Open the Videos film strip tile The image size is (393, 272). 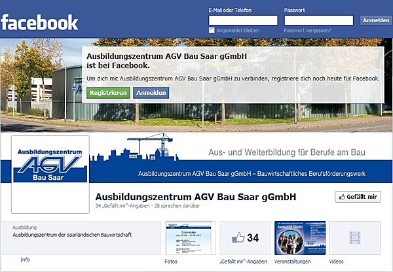pos(355,238)
